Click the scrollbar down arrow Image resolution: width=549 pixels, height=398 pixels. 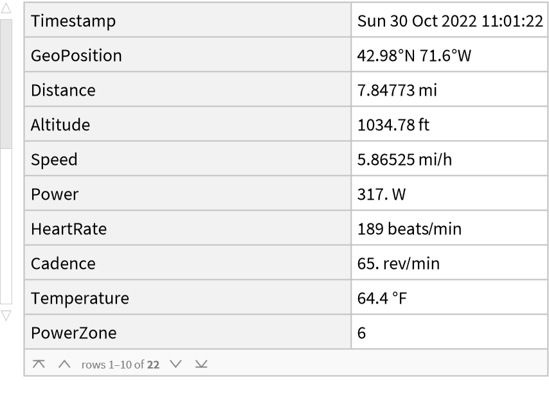coord(6,315)
